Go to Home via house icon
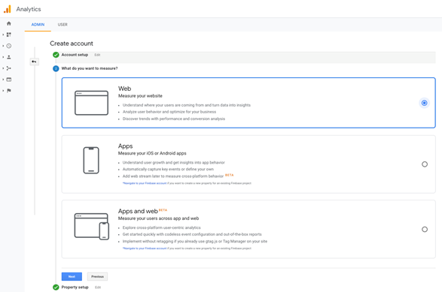This screenshot has height=292, width=442. pyautogui.click(x=9, y=23)
